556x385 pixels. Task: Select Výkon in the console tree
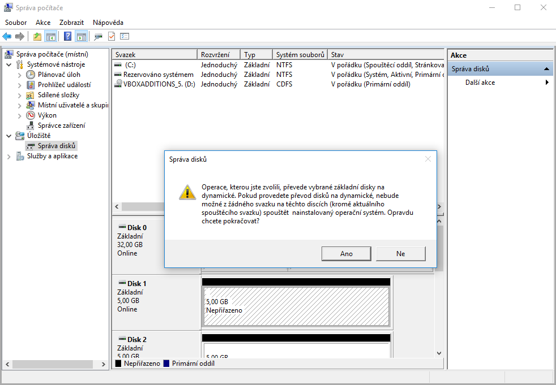(47, 115)
